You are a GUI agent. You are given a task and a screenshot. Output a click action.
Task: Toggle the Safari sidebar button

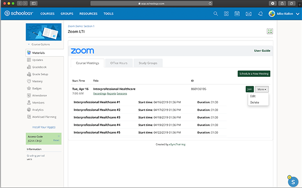click(x=34, y=3)
